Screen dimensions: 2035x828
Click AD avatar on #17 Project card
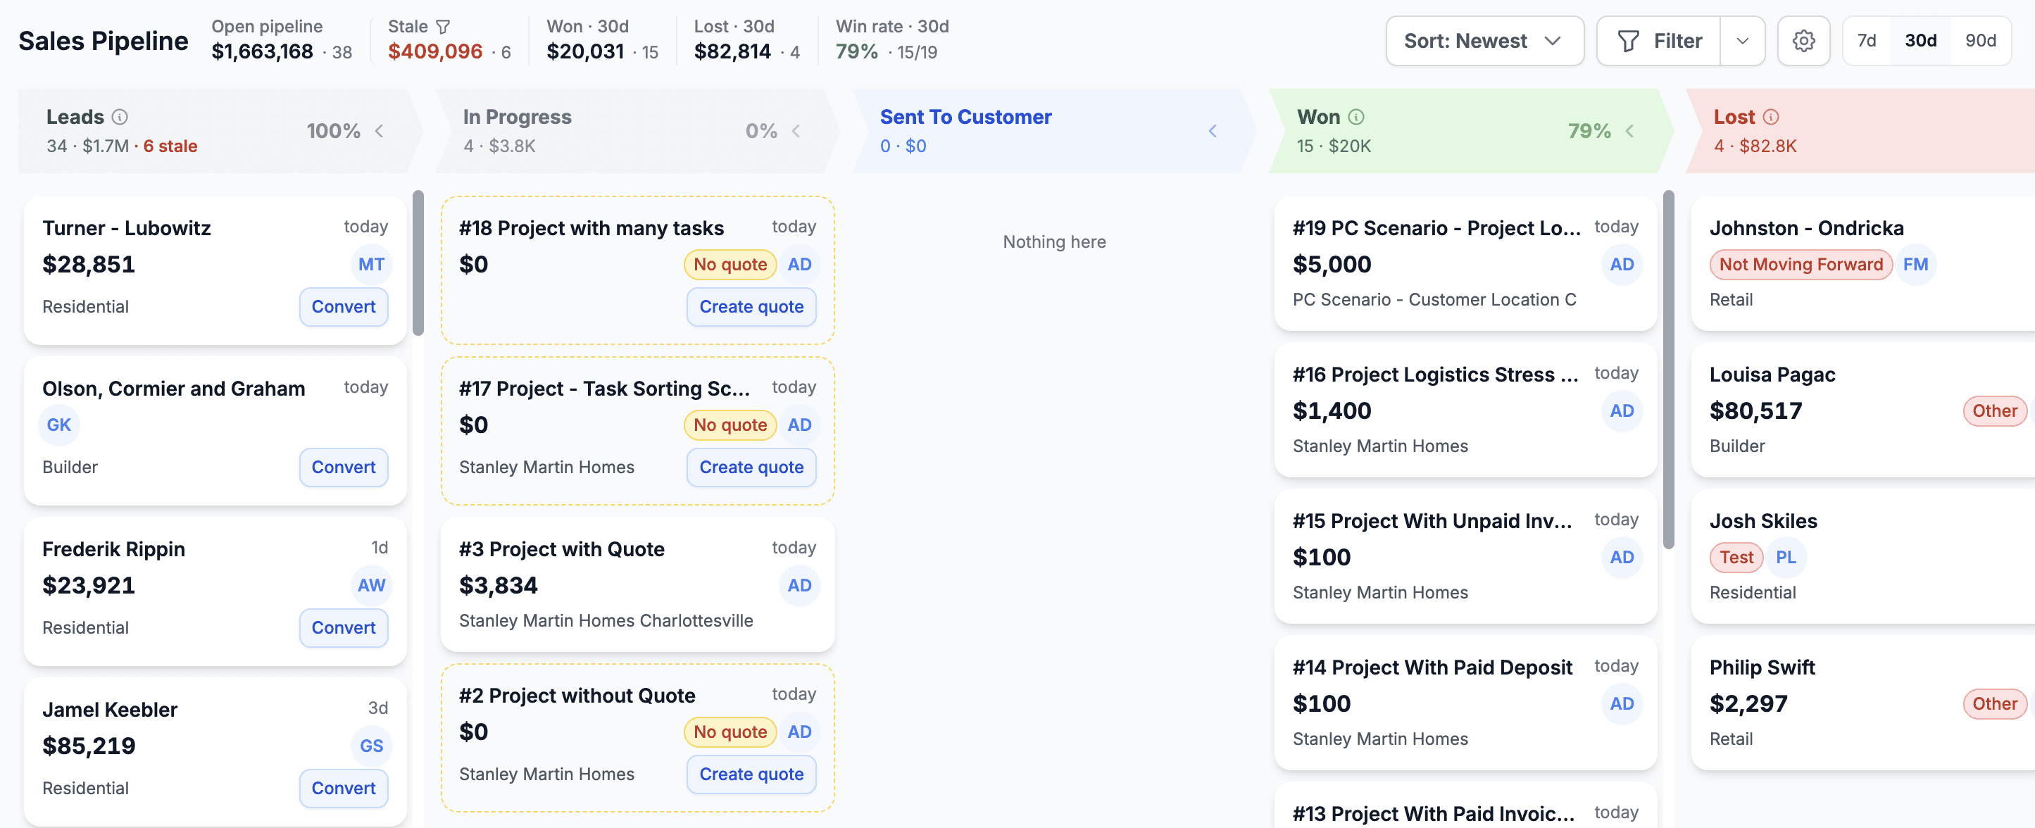click(x=799, y=425)
